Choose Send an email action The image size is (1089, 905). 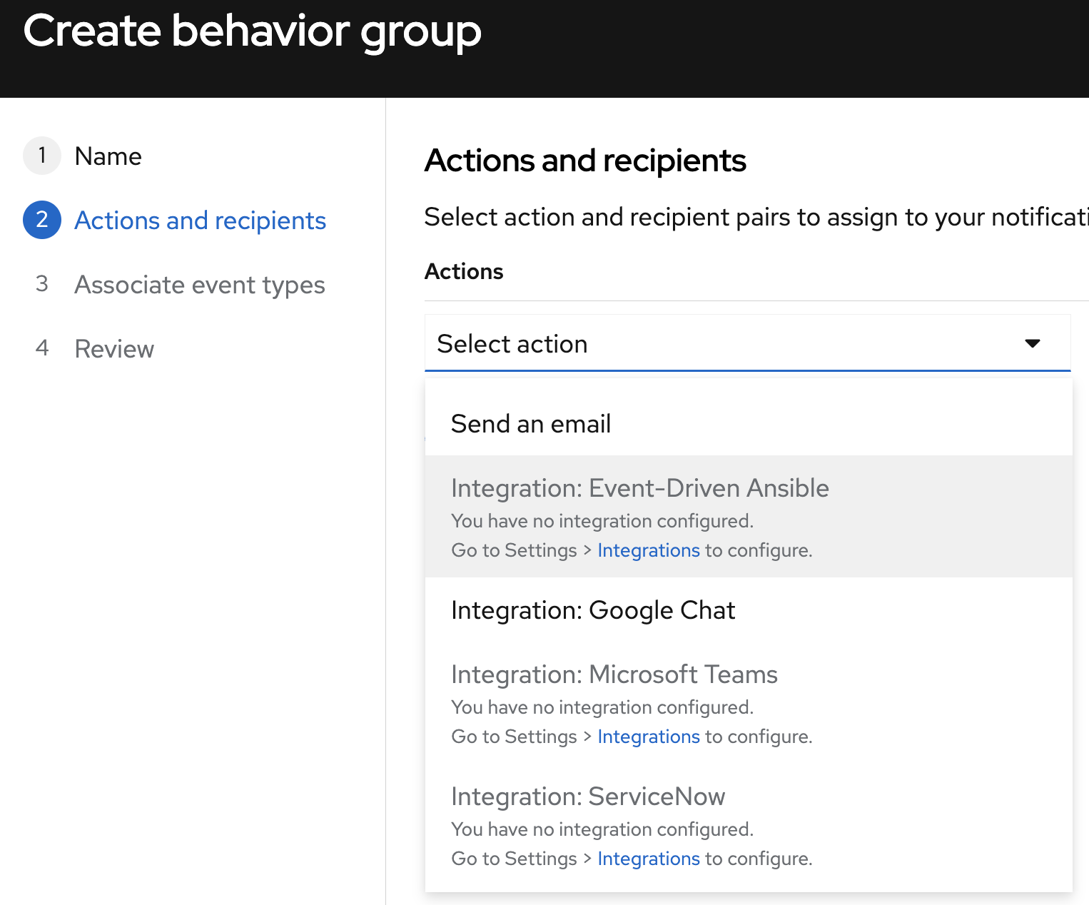click(x=531, y=424)
